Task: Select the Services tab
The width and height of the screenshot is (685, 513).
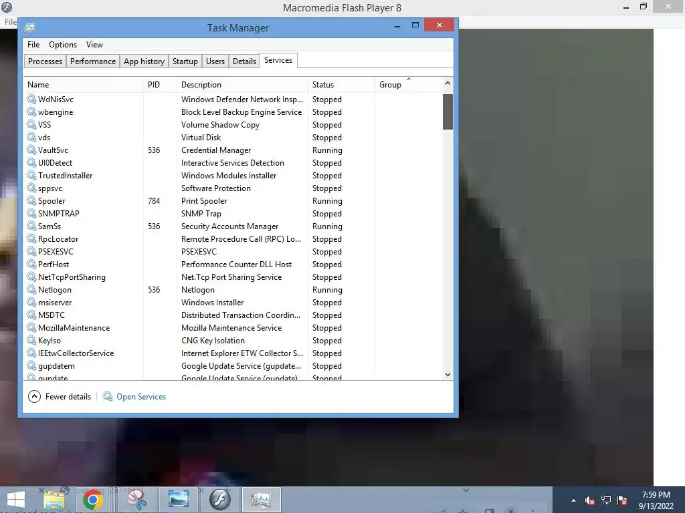Action: pyautogui.click(x=278, y=60)
